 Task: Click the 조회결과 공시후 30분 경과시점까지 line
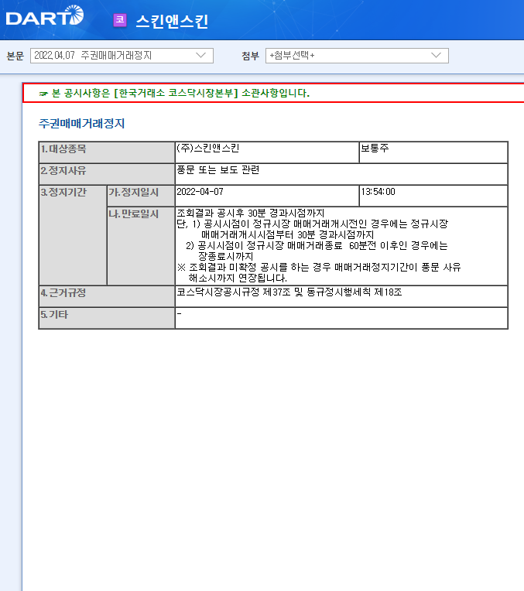coord(251,213)
